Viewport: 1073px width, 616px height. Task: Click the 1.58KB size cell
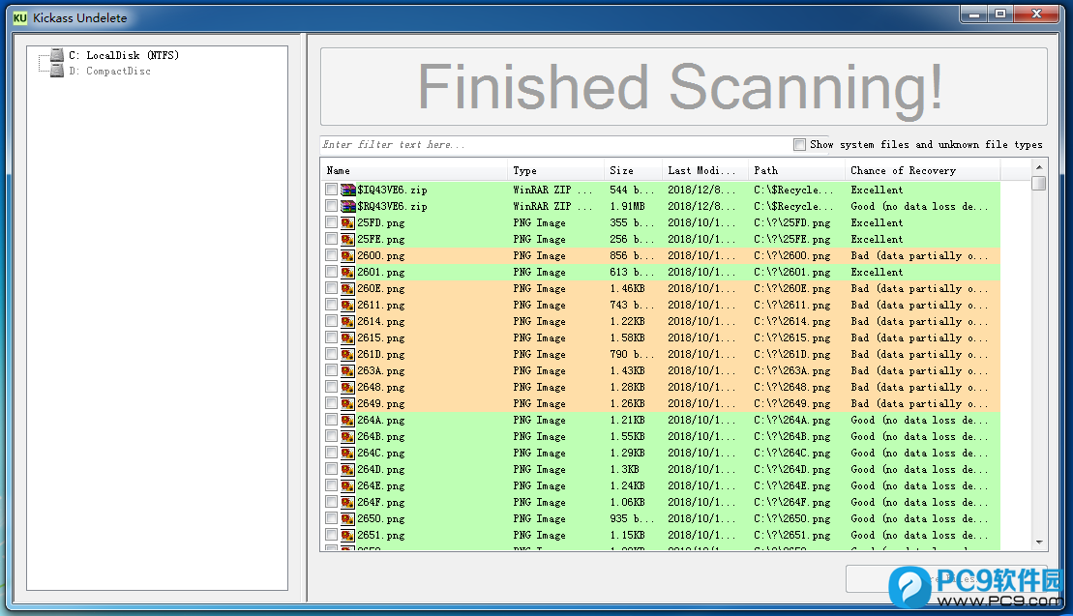627,337
